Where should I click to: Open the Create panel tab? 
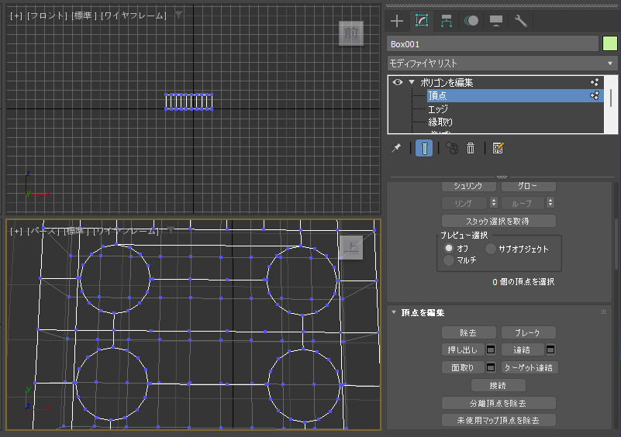[x=397, y=21]
